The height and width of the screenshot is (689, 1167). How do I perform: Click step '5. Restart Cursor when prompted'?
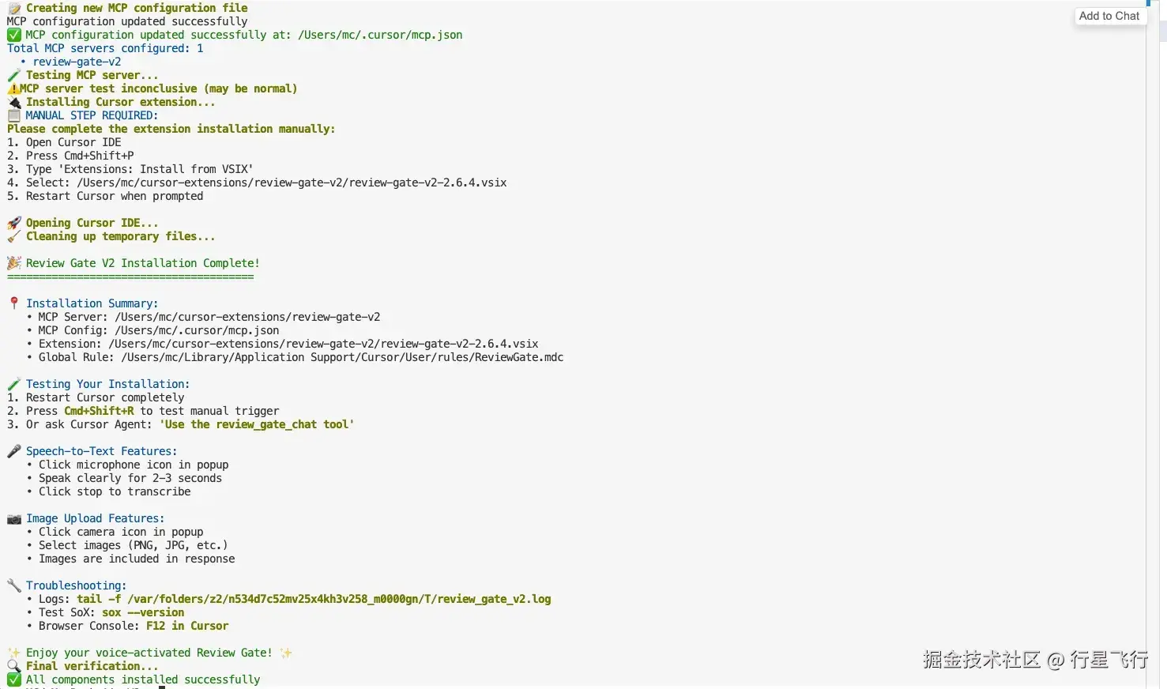pyautogui.click(x=105, y=196)
